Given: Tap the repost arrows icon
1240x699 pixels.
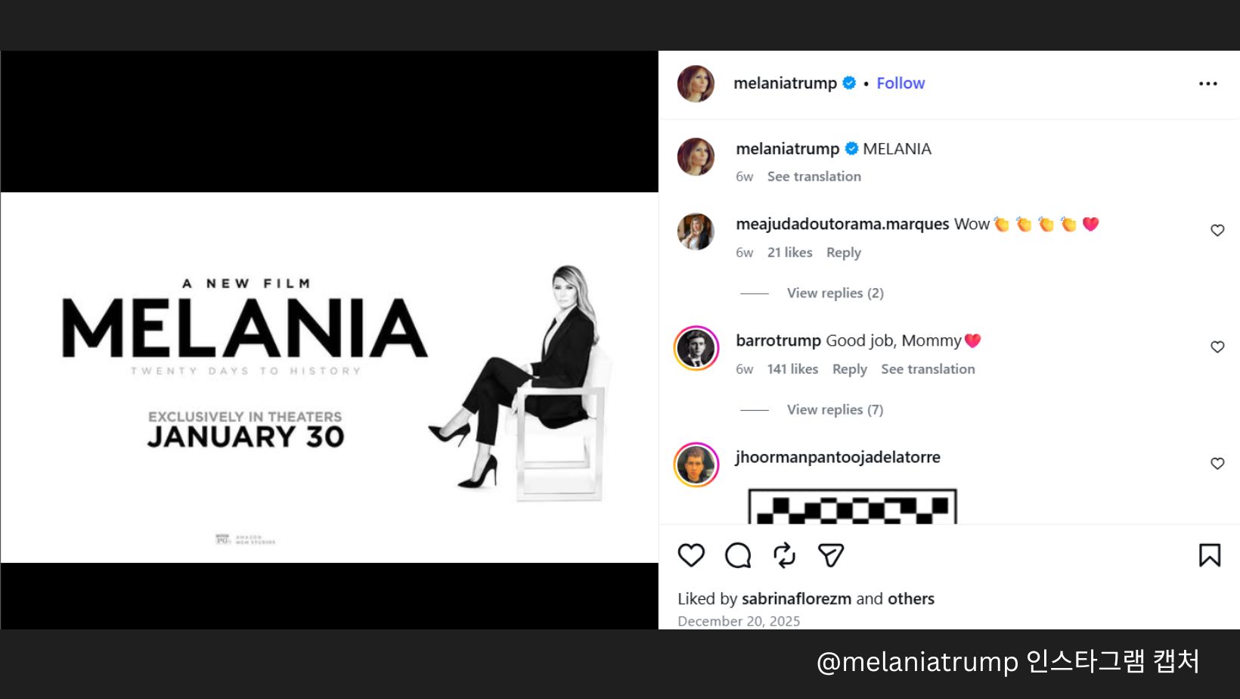Looking at the screenshot, I should tap(784, 555).
